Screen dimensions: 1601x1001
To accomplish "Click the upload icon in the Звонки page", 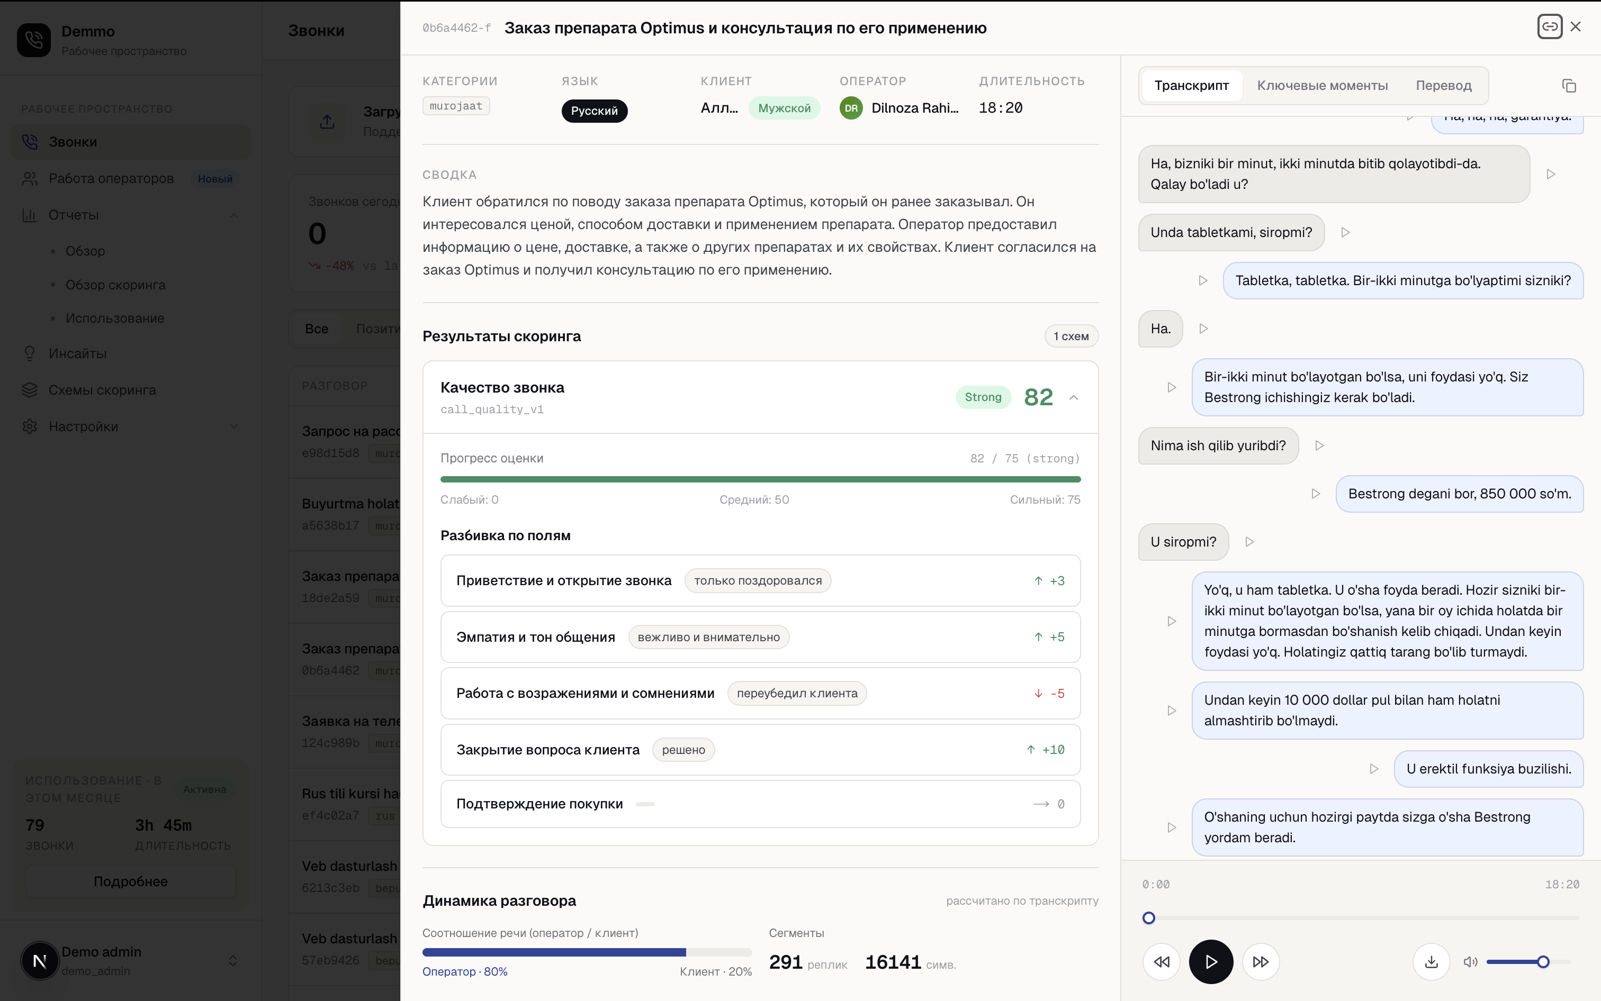I will [327, 122].
